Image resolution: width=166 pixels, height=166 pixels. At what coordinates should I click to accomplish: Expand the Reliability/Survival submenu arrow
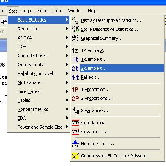[x=67, y=73]
